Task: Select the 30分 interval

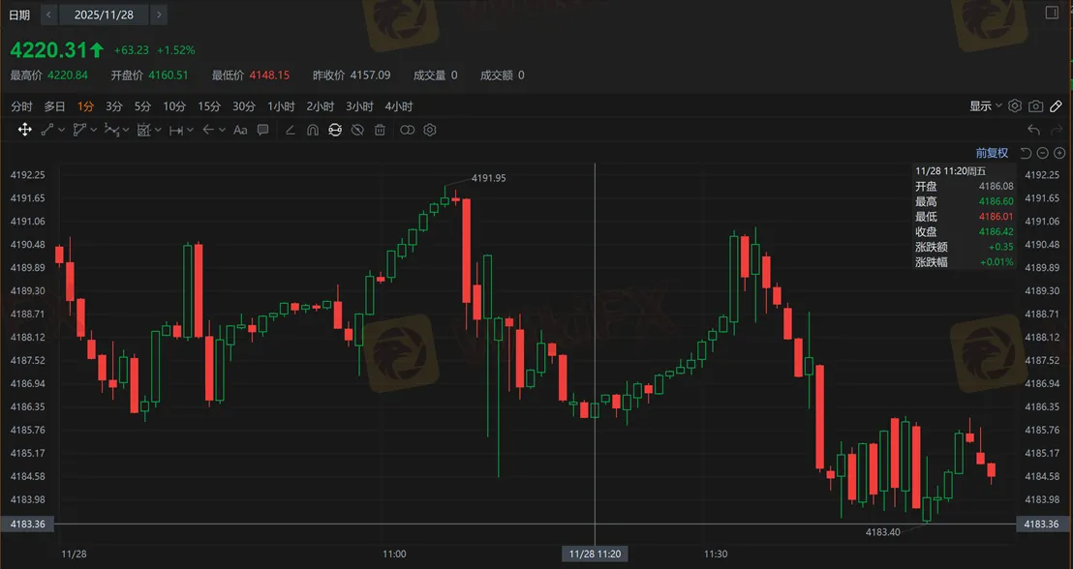Action: click(244, 106)
